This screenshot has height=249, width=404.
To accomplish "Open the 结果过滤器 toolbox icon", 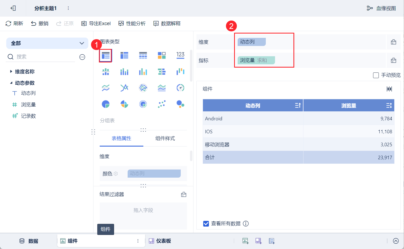I will (184, 194).
